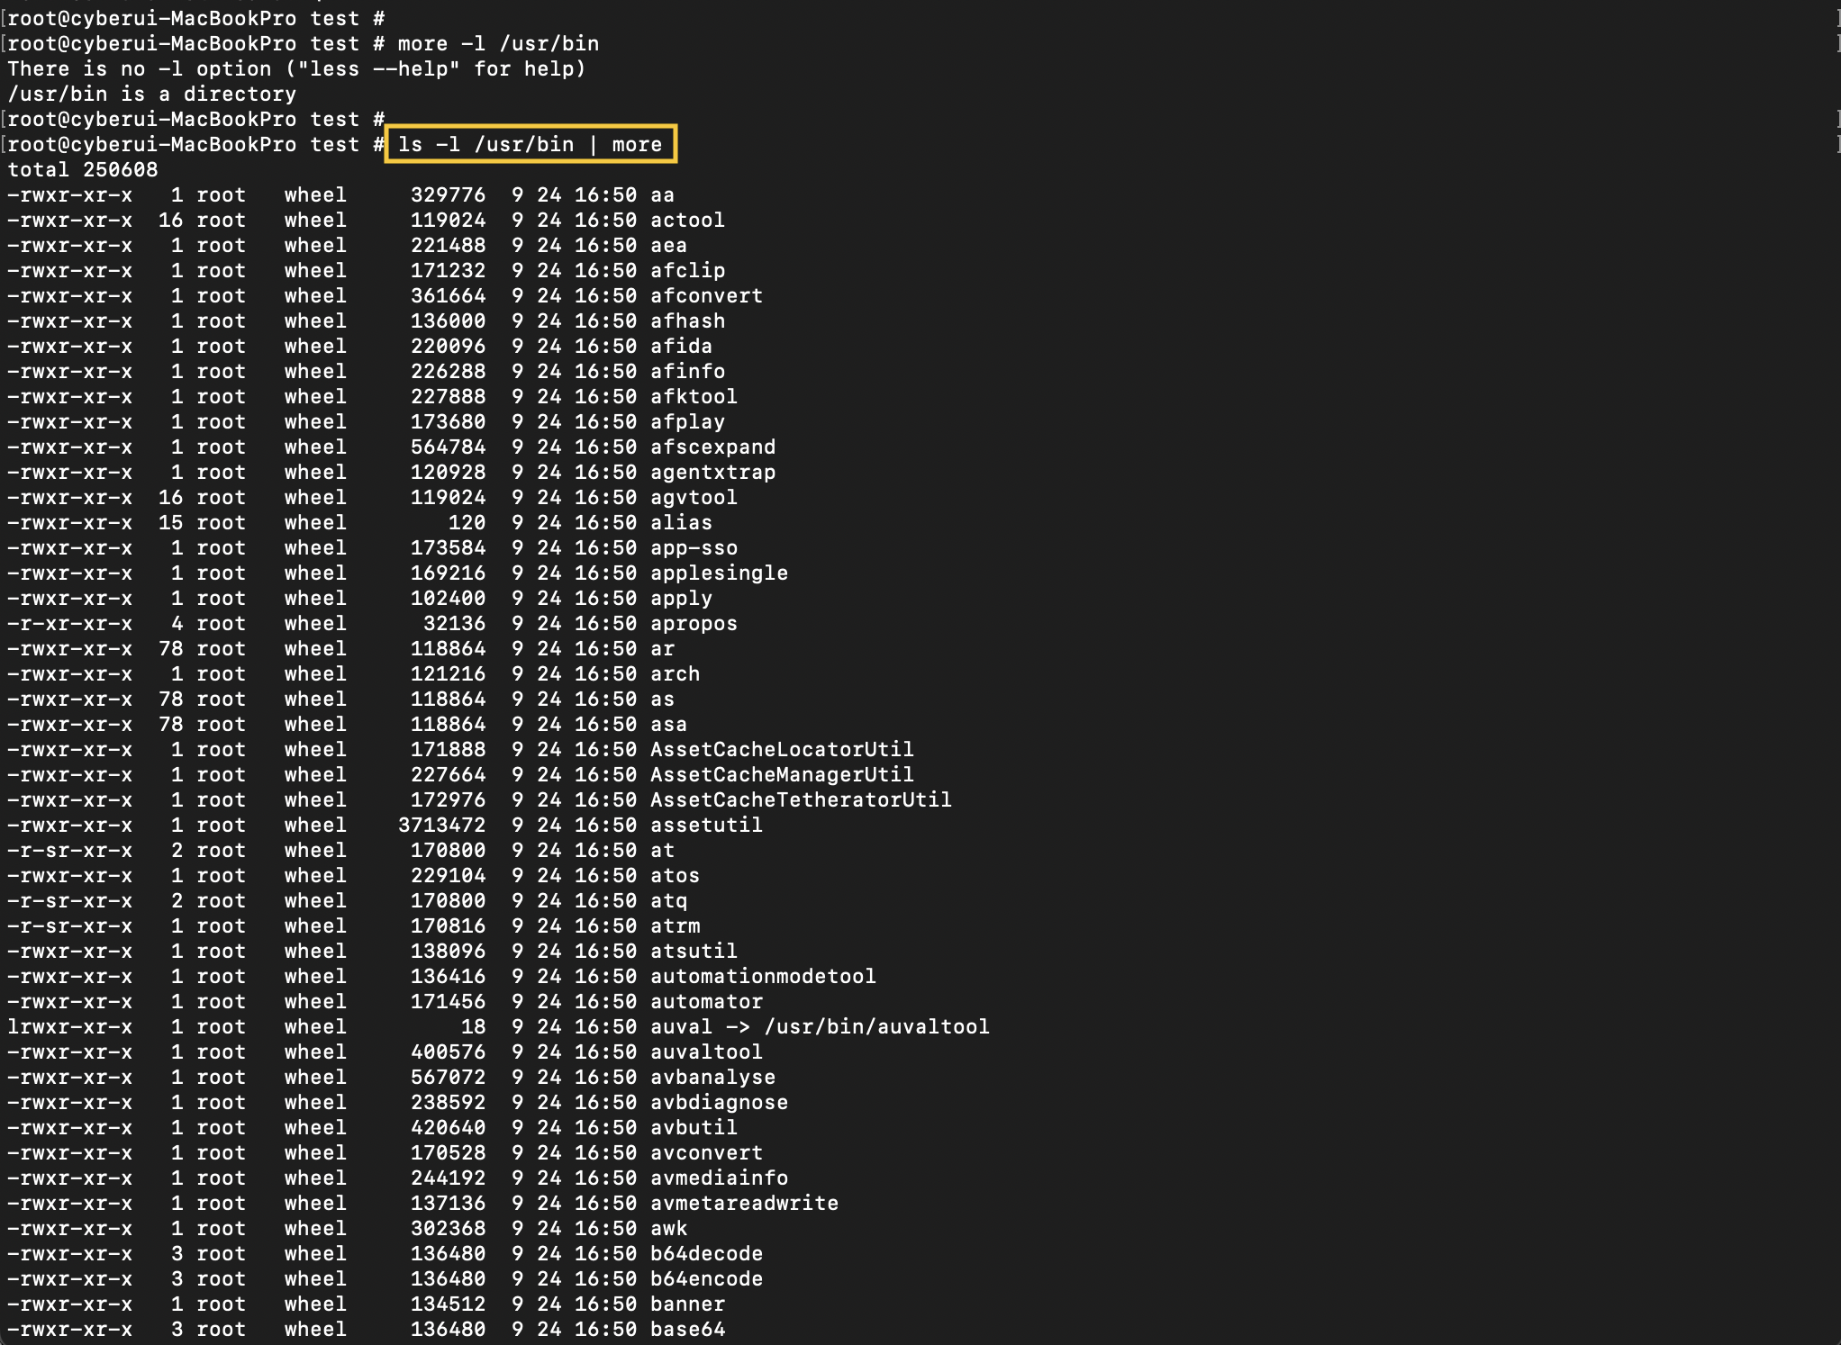Screen dimensions: 1841x1345
Task: Click the 'base64' entry on the last line
Action: (687, 1329)
